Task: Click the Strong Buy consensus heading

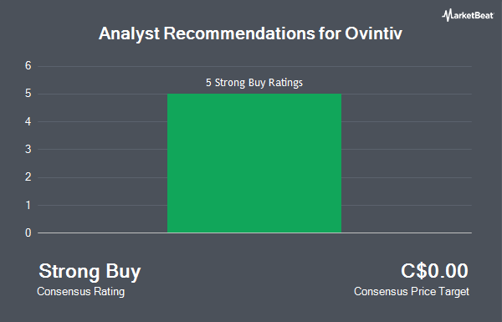Action: pos(90,272)
